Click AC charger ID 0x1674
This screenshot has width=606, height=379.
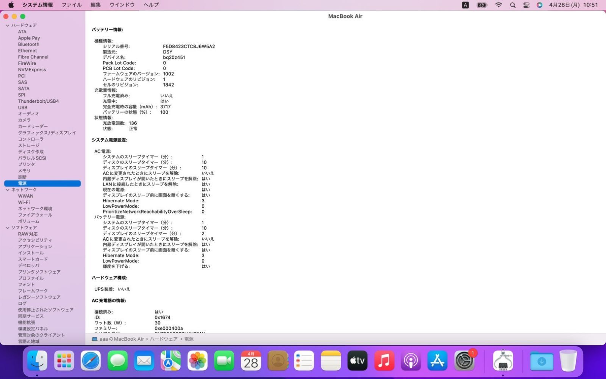click(x=162, y=318)
